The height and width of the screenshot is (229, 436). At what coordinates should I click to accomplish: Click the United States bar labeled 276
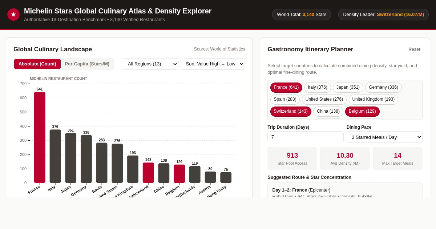coord(117,163)
